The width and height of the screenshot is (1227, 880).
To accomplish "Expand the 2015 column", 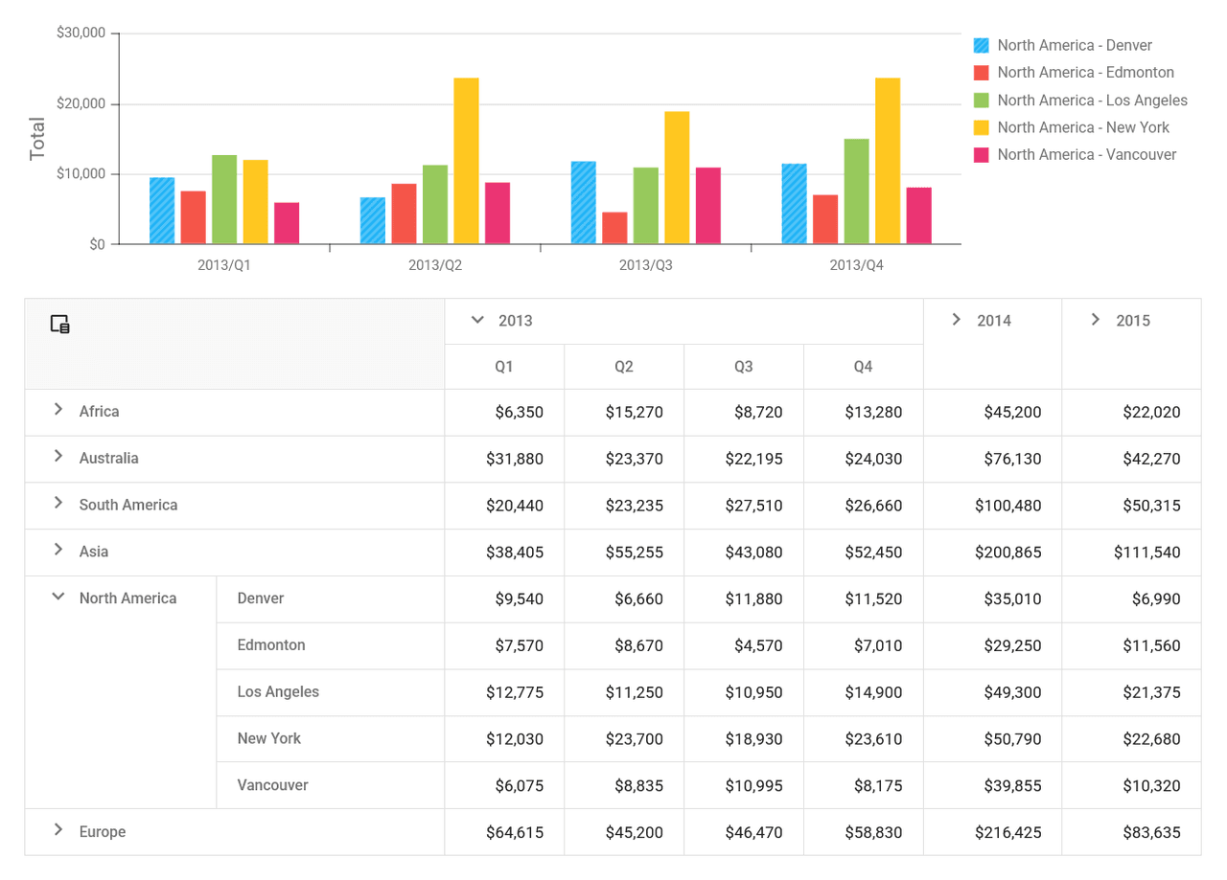I will click(1095, 320).
